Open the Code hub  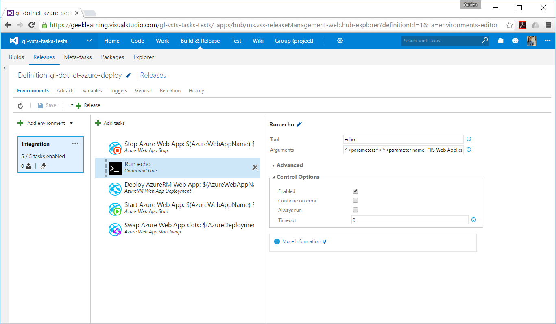coord(137,41)
